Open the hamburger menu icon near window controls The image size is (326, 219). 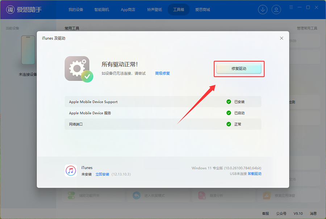291,7
